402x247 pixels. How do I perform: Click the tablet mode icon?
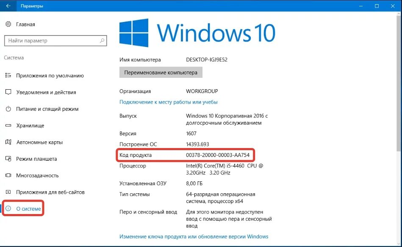pyautogui.click(x=8, y=159)
